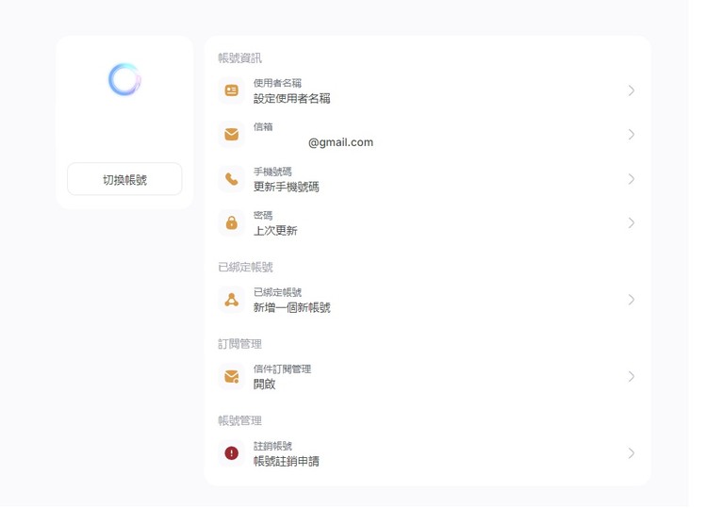Click the 信件訂閱管理 small label

[282, 369]
